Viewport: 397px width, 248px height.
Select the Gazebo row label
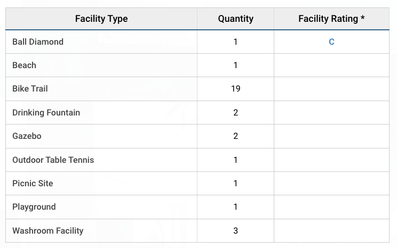click(27, 136)
